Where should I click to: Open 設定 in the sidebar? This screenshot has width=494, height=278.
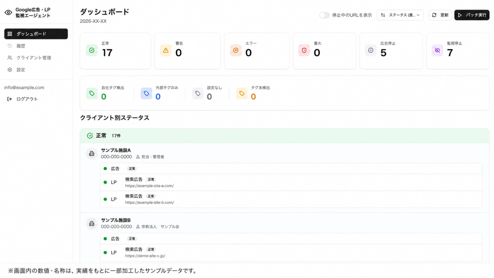click(x=36, y=70)
